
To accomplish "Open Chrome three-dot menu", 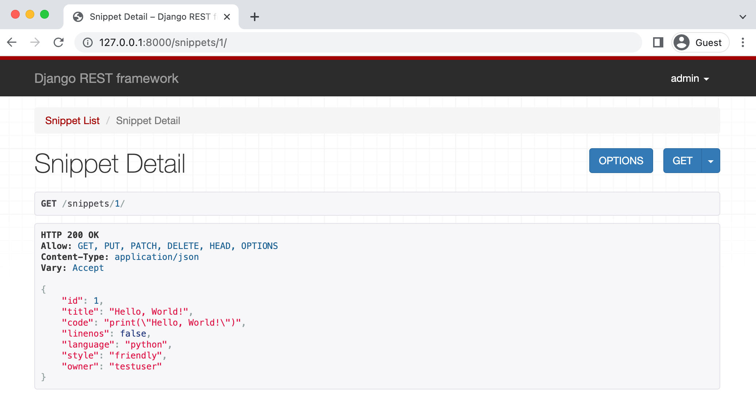I will pyautogui.click(x=743, y=43).
